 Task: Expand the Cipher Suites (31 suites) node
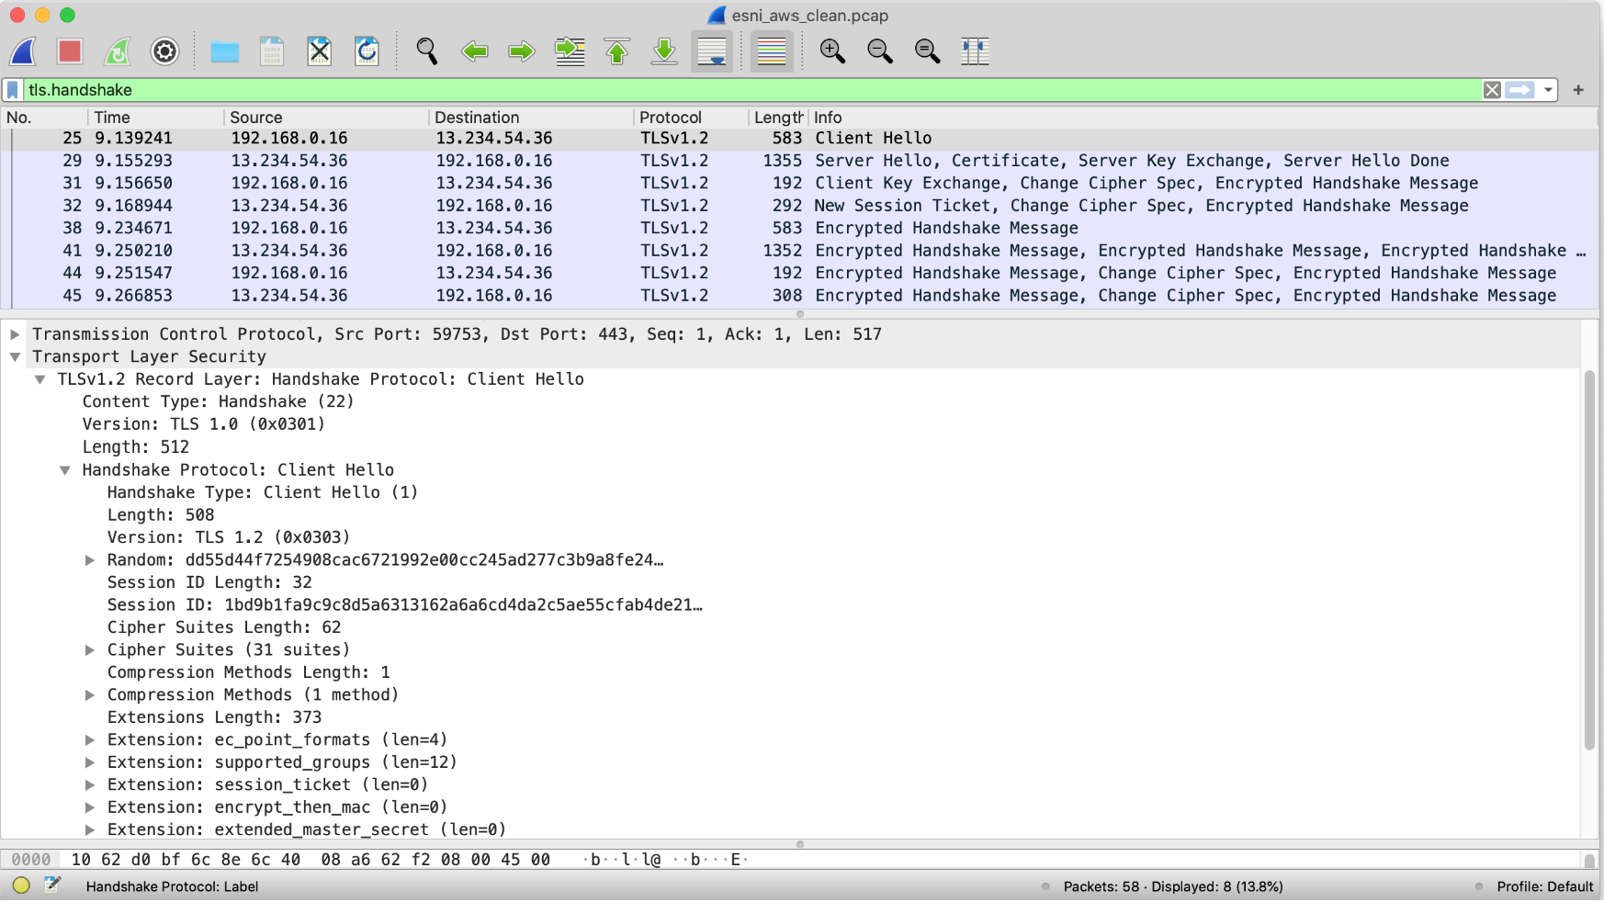[x=90, y=650]
